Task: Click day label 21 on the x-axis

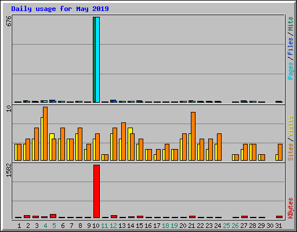Action: pyautogui.click(x=191, y=226)
